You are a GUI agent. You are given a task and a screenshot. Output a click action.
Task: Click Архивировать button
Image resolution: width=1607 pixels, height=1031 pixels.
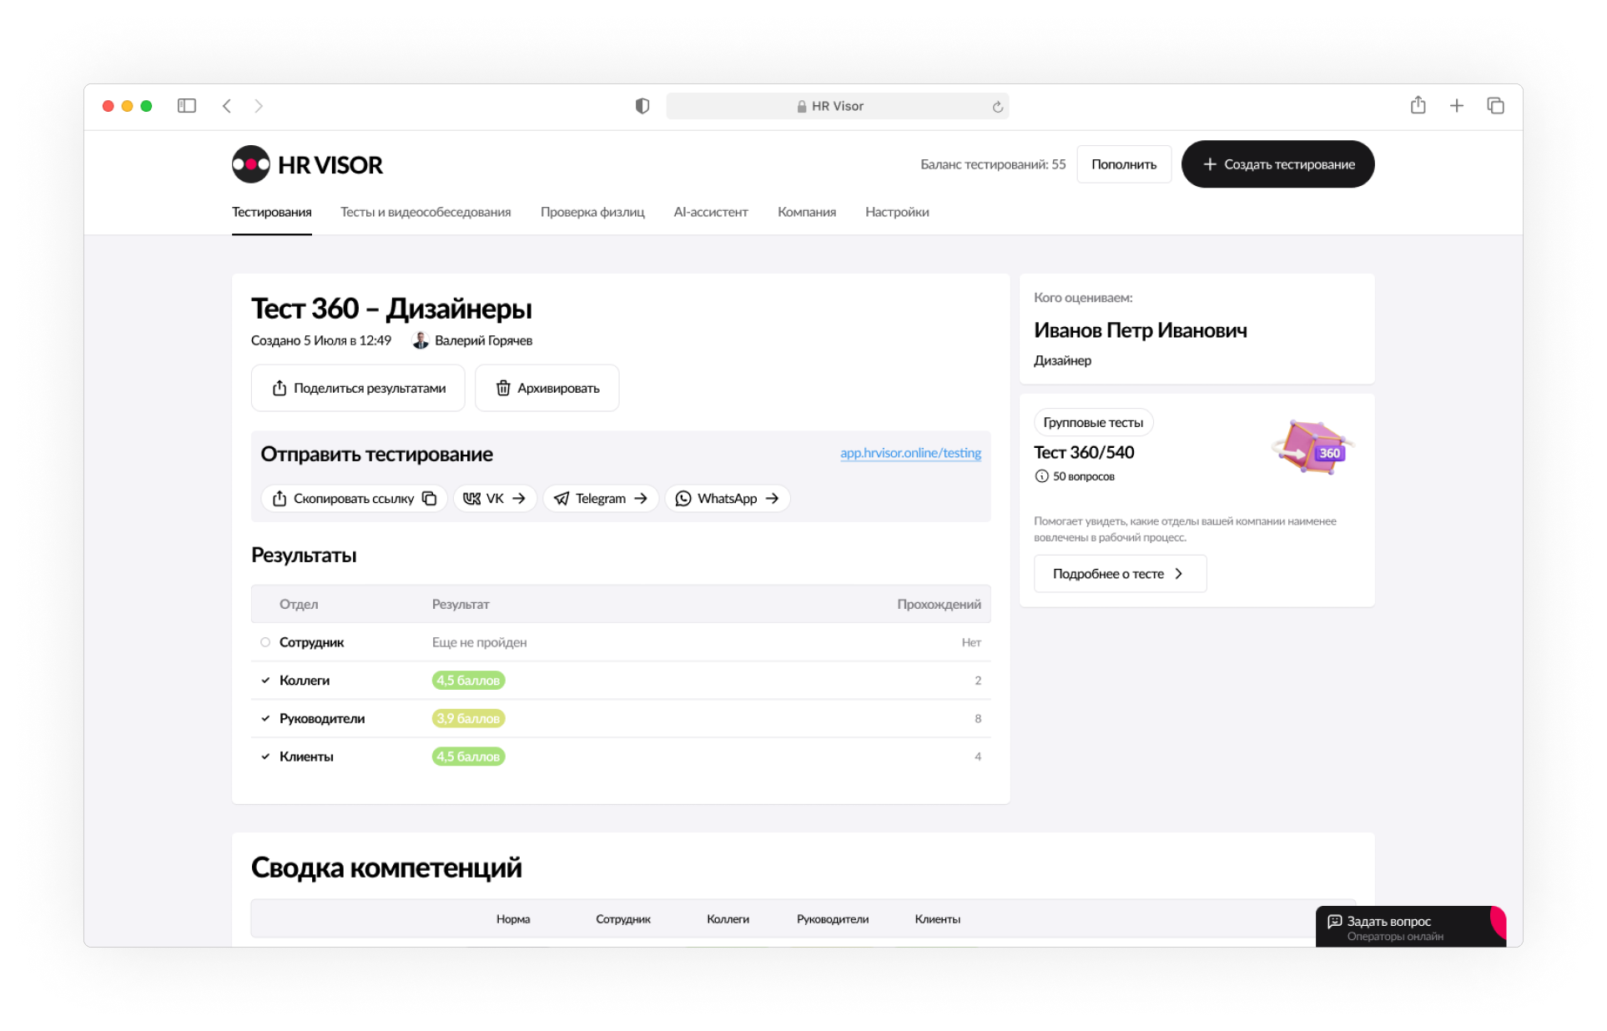[547, 388]
